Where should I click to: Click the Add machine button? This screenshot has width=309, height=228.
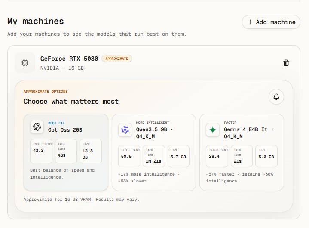(271, 22)
